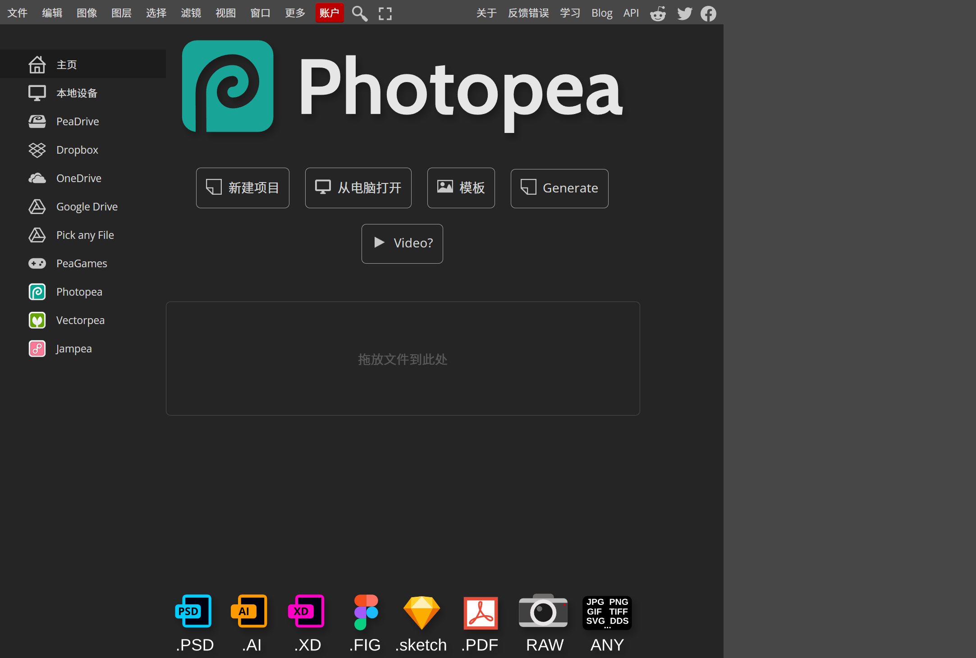The height and width of the screenshot is (658, 976).
Task: Open Google Drive in sidebar
Action: pos(83,206)
